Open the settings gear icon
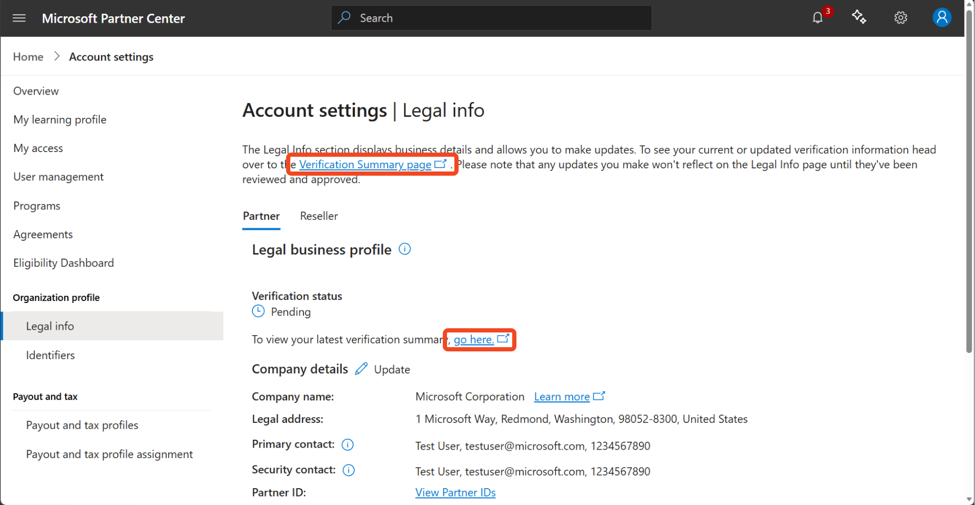The image size is (975, 505). (901, 18)
